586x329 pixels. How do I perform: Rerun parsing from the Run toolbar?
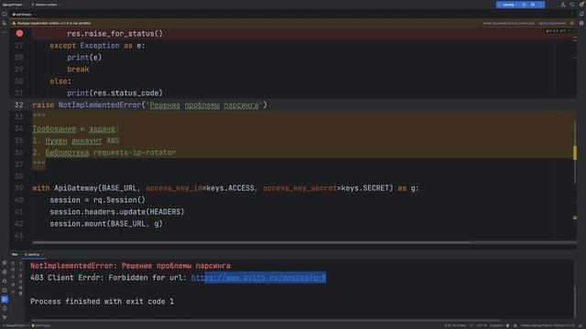coord(13,263)
